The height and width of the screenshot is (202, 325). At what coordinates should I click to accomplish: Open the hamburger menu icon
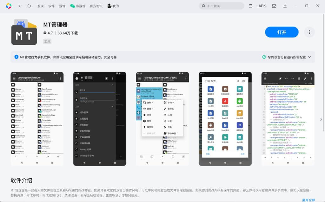251,6
